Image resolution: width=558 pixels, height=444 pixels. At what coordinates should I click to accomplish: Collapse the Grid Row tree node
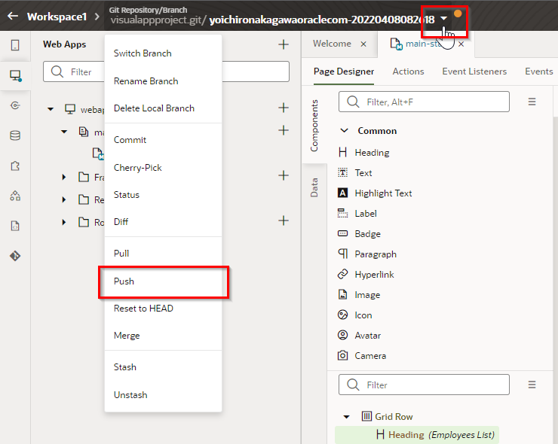[x=347, y=416]
